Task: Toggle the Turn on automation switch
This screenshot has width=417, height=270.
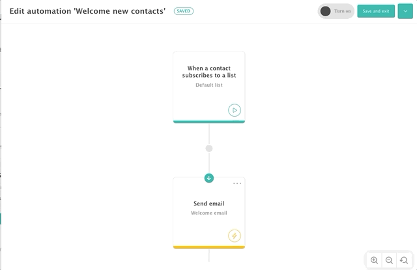Action: click(x=336, y=11)
